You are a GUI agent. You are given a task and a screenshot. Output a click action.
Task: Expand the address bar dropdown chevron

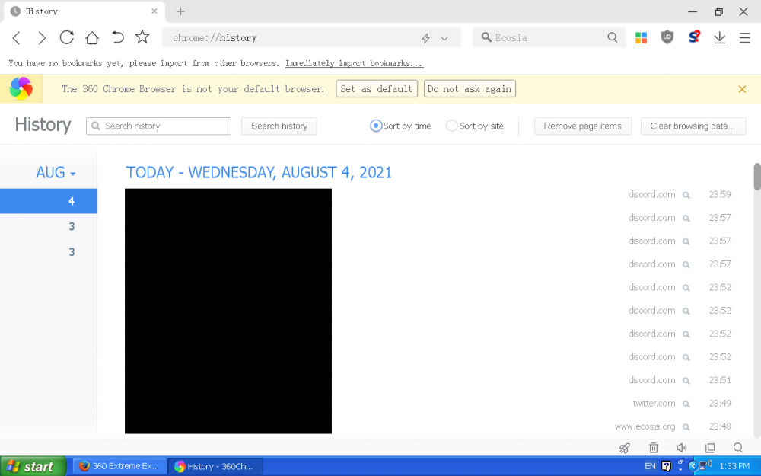444,38
